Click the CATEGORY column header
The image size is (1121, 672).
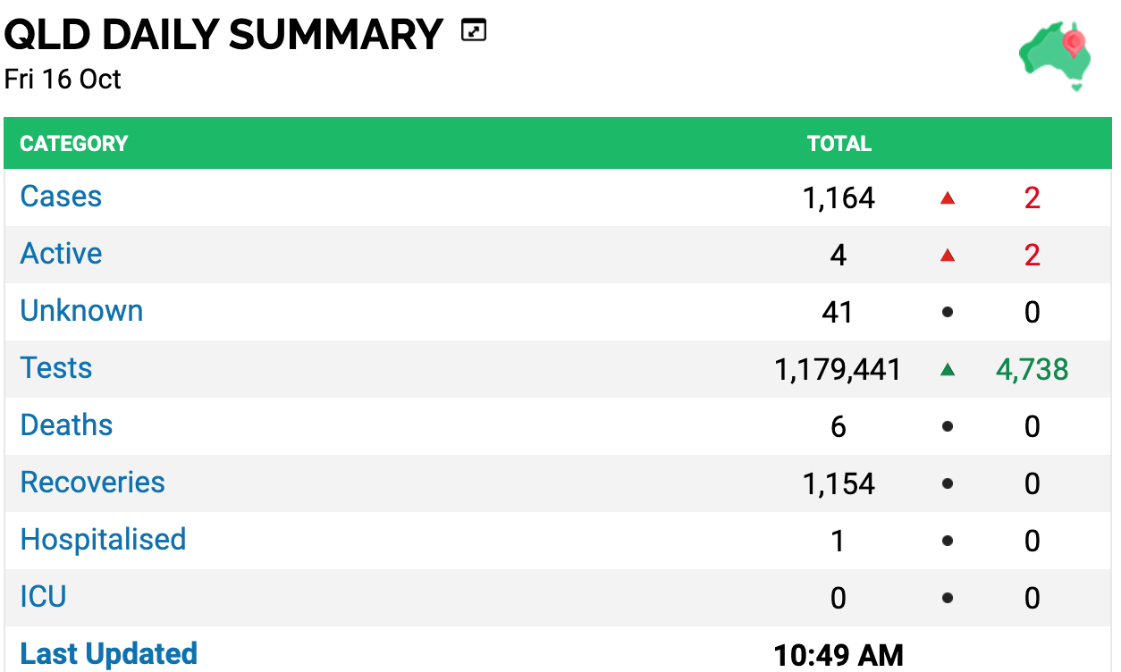[74, 144]
